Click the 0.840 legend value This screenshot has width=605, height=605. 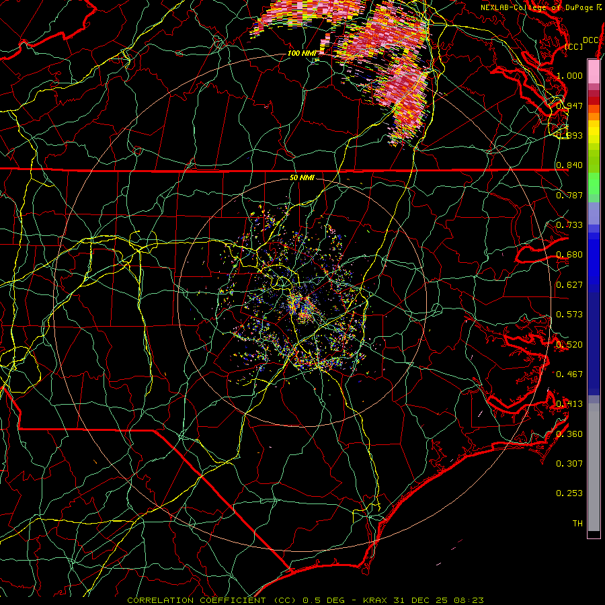tap(569, 165)
